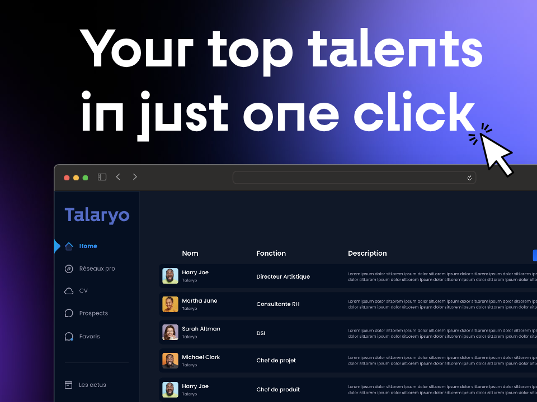Open Favoris in the sidebar

[x=89, y=337]
